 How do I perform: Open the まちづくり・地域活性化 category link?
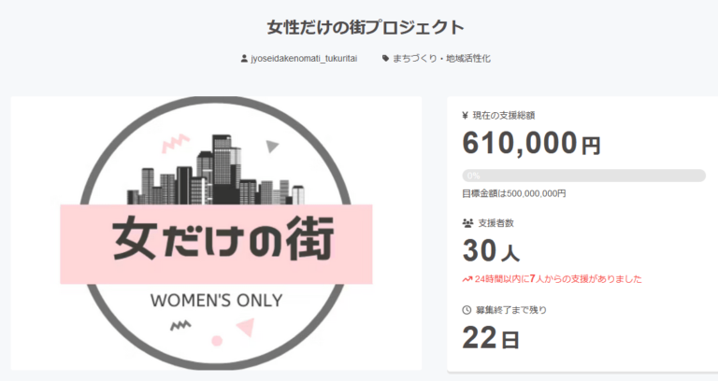[442, 59]
